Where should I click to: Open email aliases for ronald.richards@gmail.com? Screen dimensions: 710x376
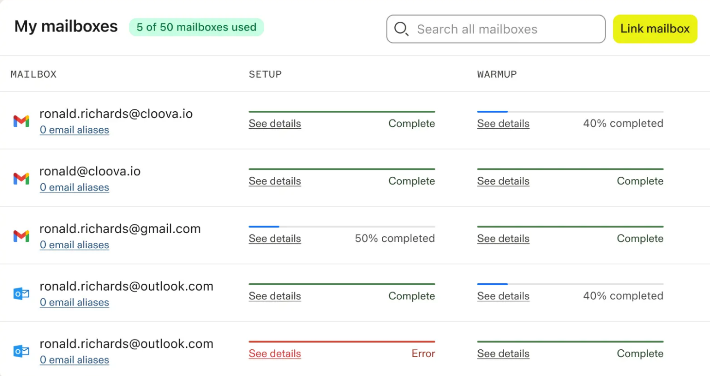(x=74, y=245)
